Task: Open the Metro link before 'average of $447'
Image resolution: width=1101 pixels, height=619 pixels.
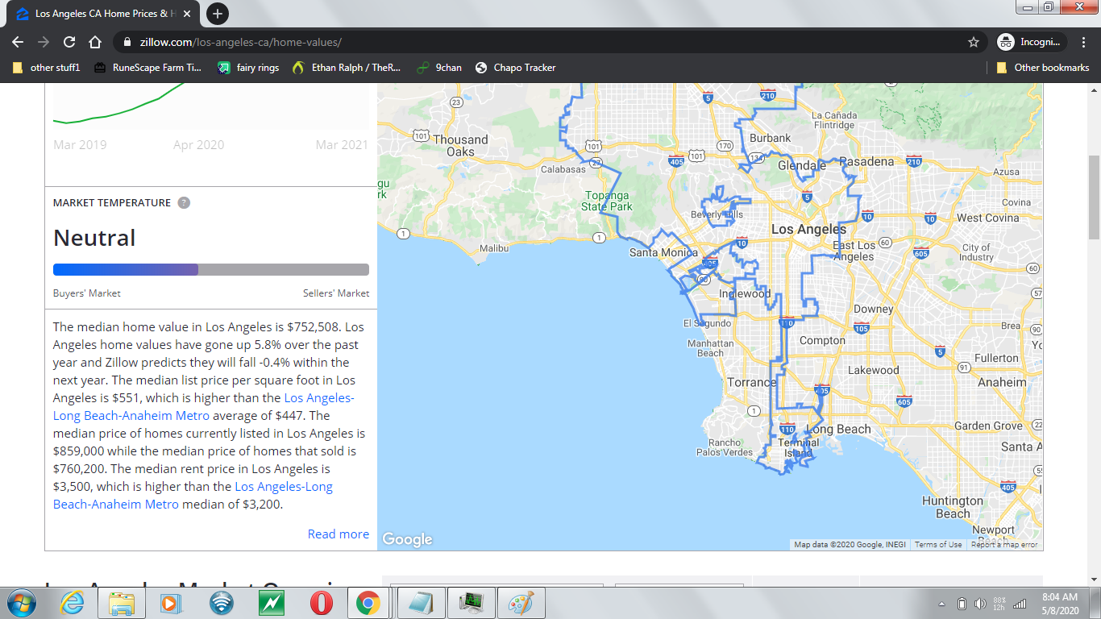Action: coord(203,407)
